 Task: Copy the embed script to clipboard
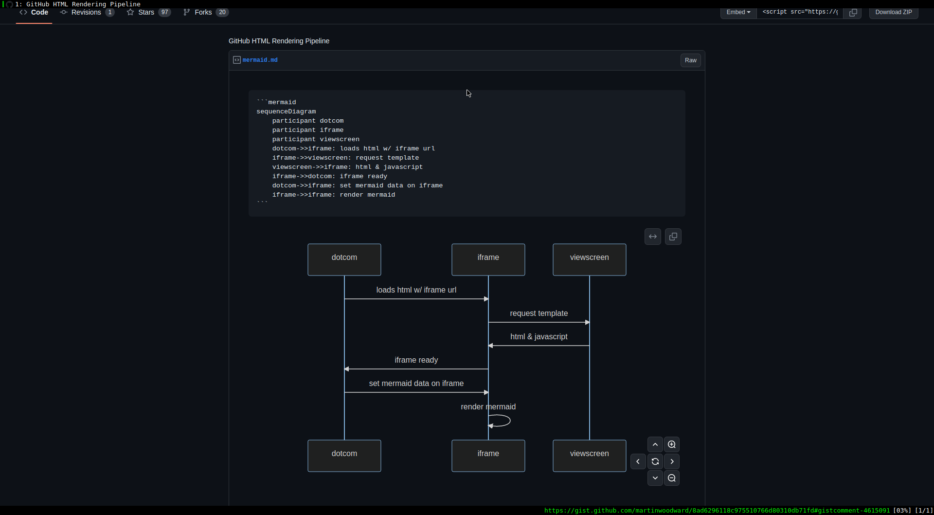pyautogui.click(x=853, y=13)
